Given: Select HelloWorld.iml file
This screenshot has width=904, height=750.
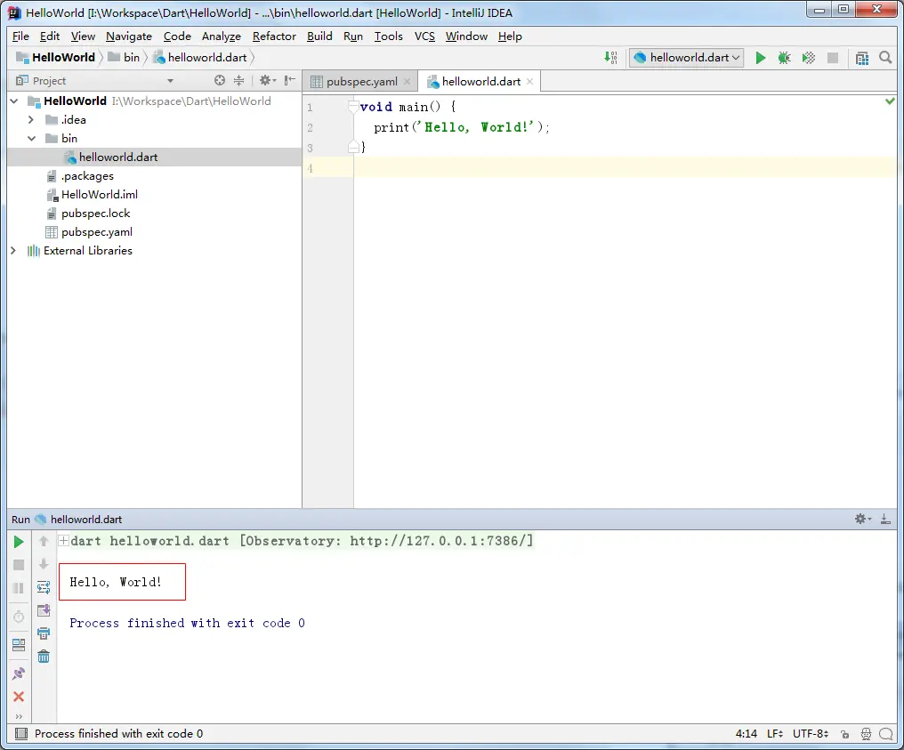Looking at the screenshot, I should click(x=99, y=194).
